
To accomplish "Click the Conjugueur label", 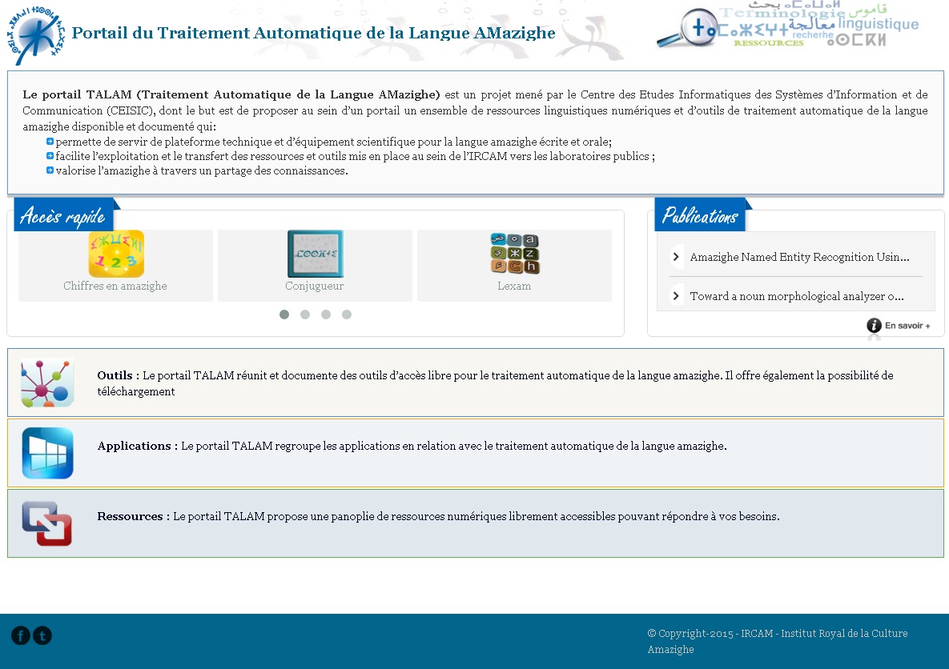I will 314,286.
